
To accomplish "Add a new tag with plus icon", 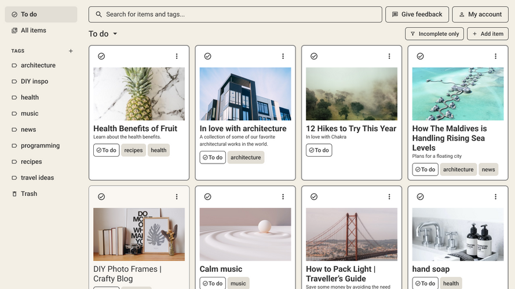I will [x=71, y=51].
